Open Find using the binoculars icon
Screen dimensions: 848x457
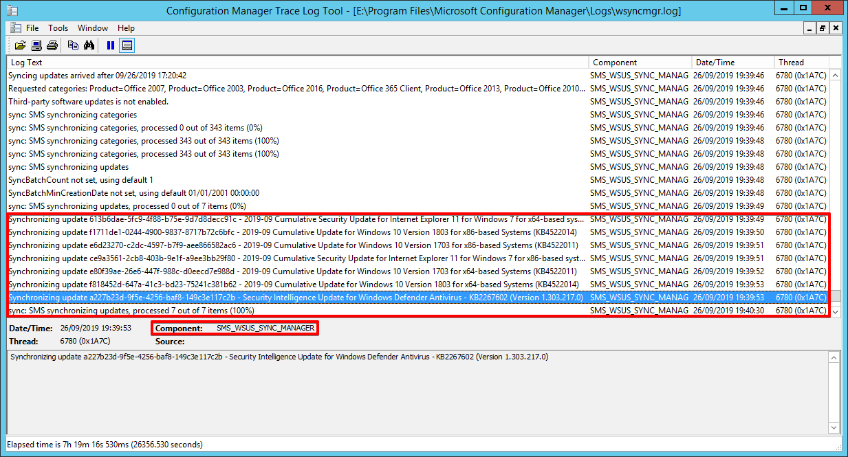tap(89, 45)
